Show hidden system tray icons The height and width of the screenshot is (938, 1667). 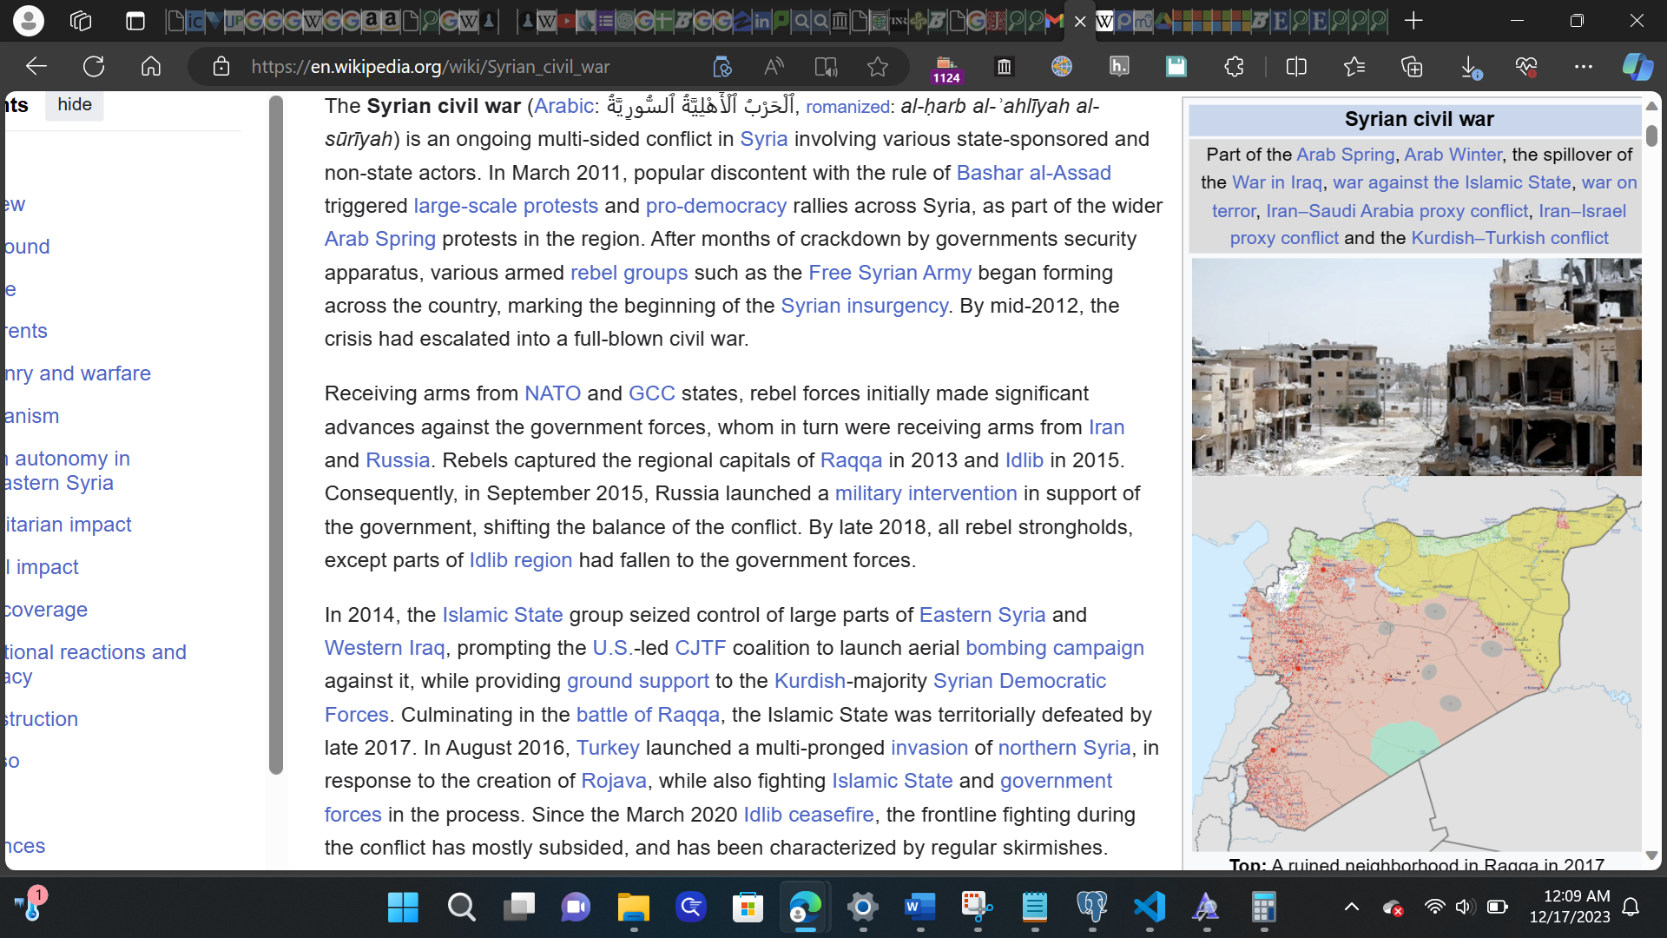point(1352,908)
